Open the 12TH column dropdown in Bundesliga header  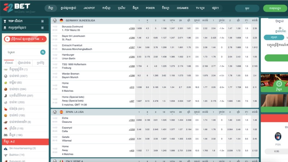pyautogui.click(x=172, y=21)
